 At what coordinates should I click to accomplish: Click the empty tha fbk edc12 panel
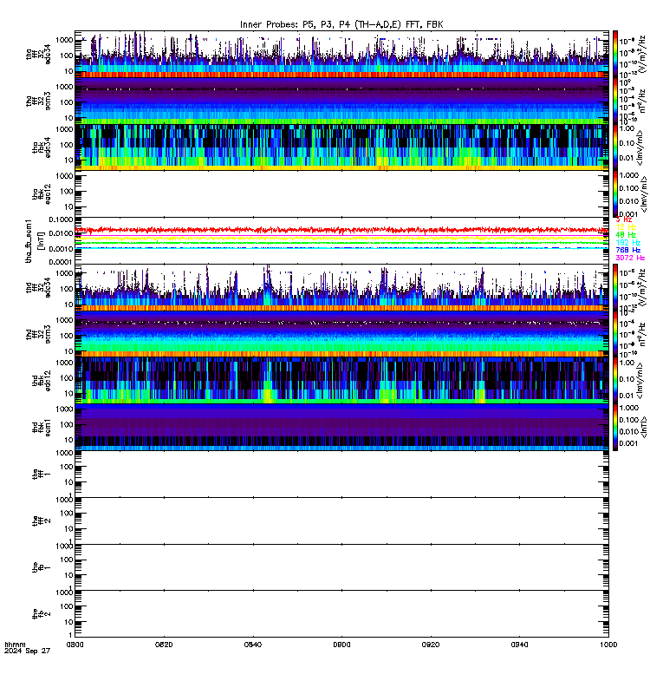coord(341,193)
